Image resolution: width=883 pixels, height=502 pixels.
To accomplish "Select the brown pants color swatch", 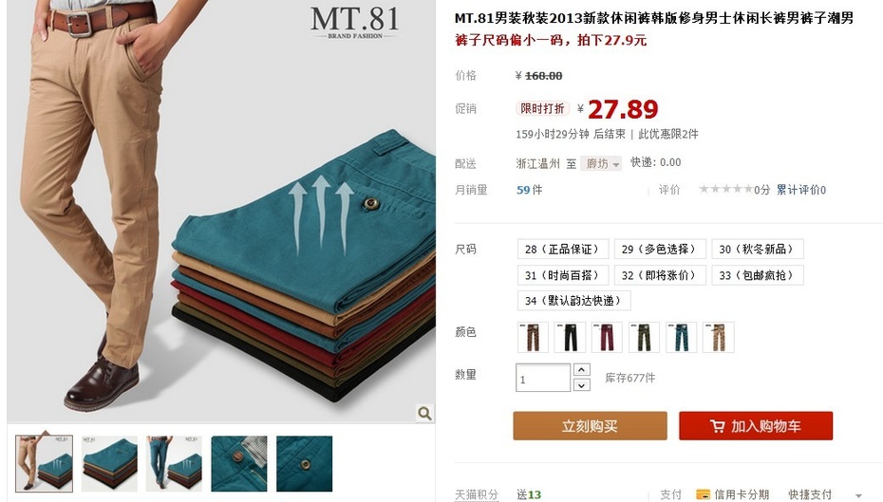I will [x=533, y=338].
